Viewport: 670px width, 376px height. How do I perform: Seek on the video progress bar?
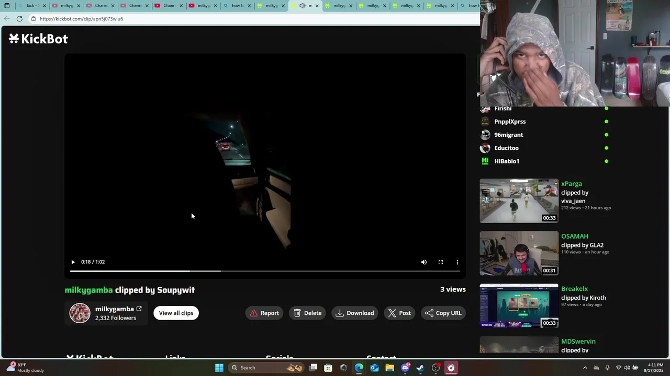click(265, 271)
